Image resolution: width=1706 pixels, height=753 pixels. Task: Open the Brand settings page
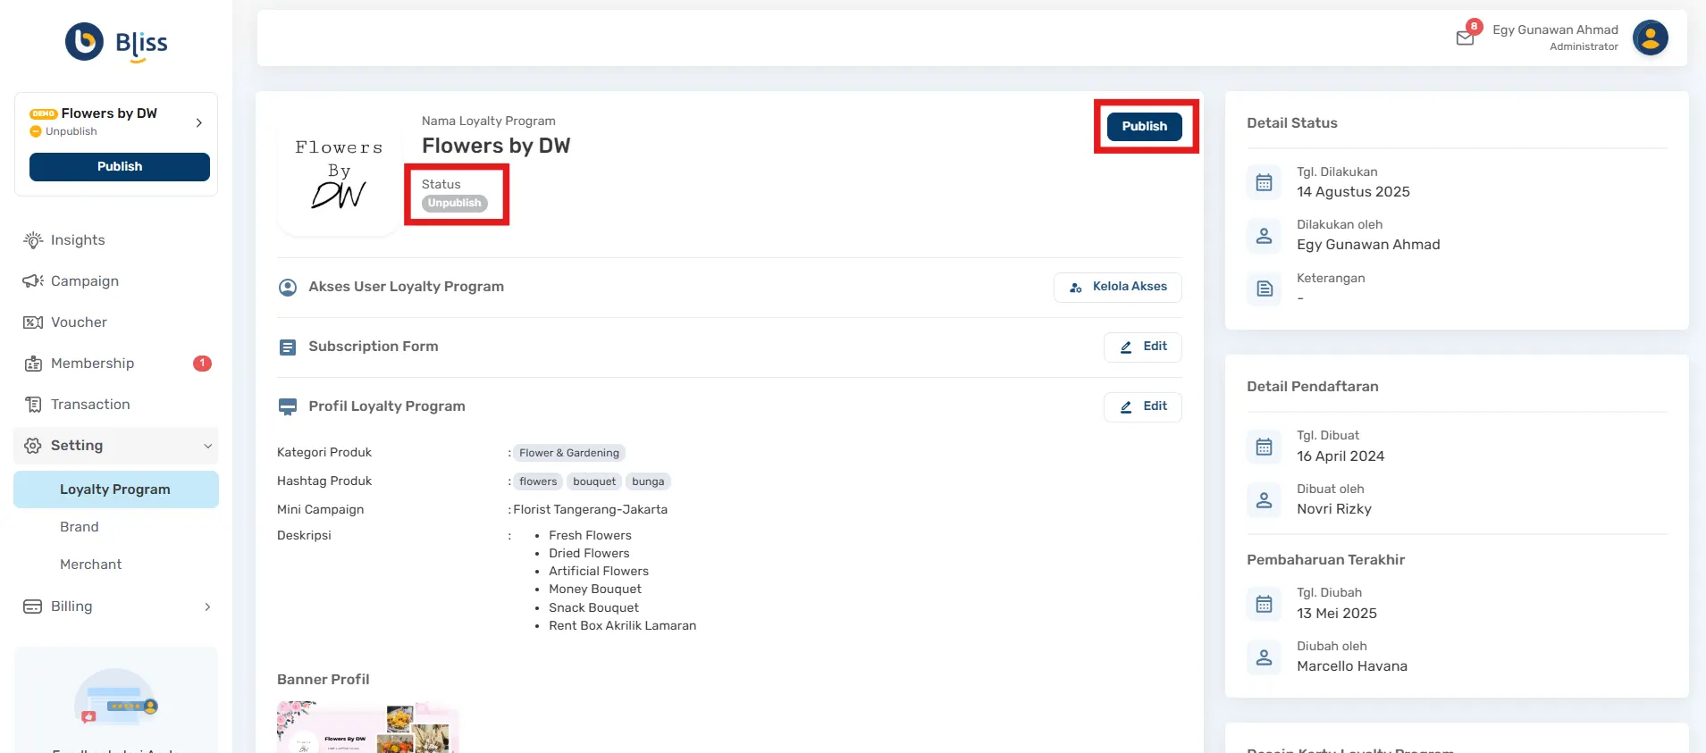coord(80,527)
